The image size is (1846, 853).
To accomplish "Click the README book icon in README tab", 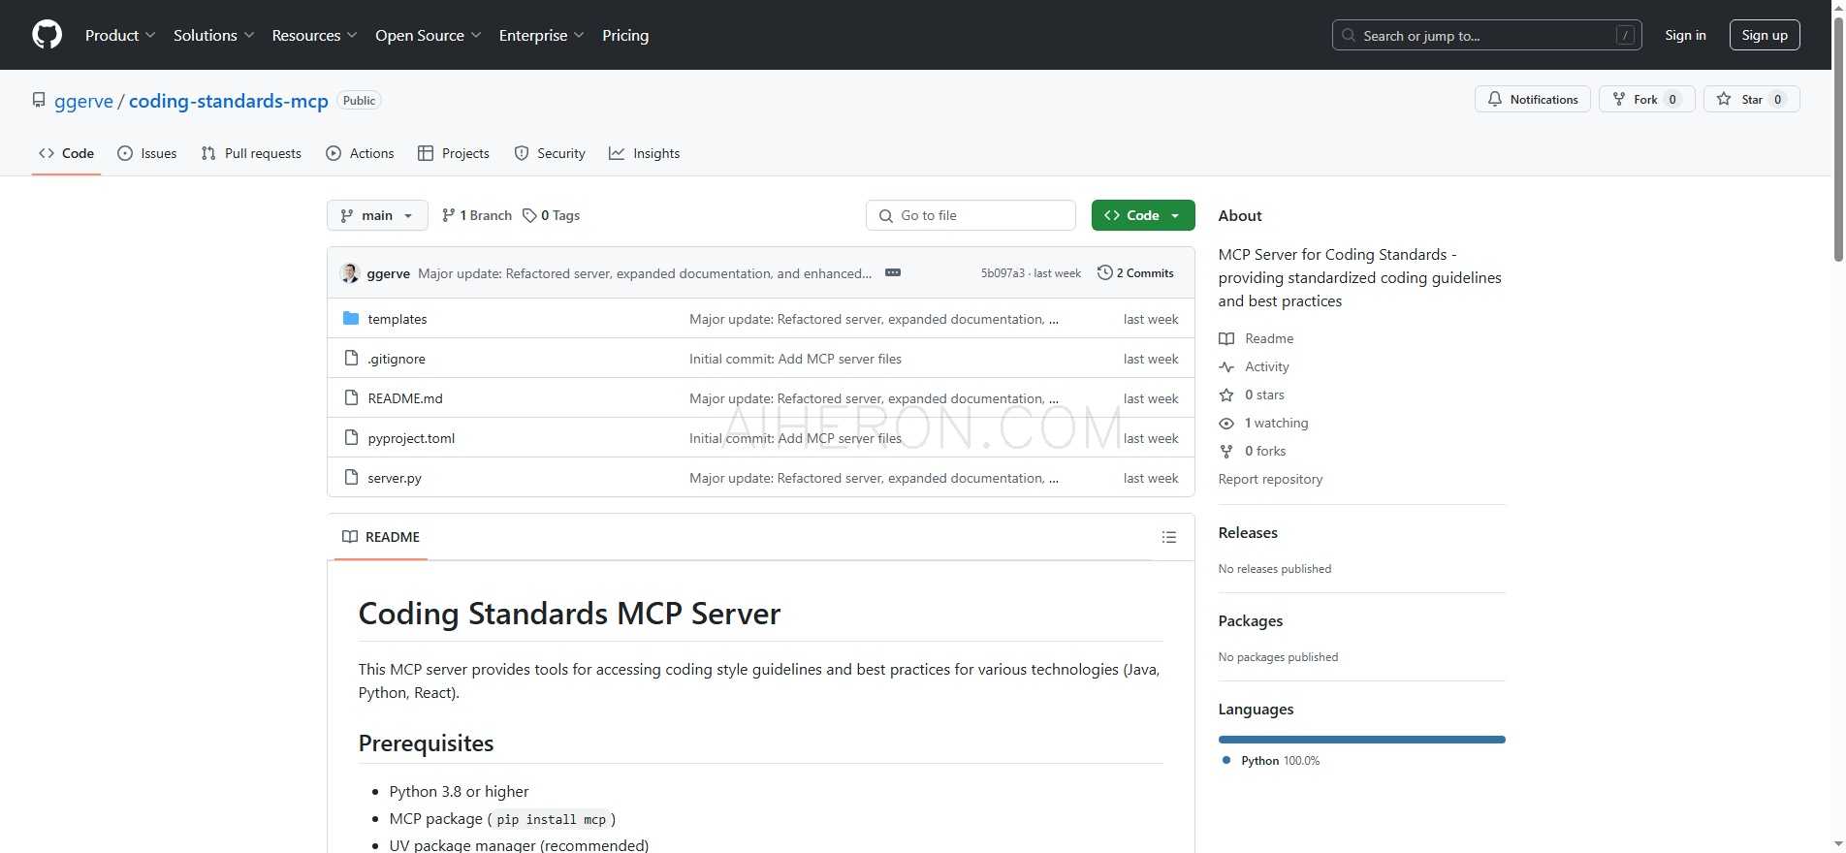I will (x=350, y=537).
